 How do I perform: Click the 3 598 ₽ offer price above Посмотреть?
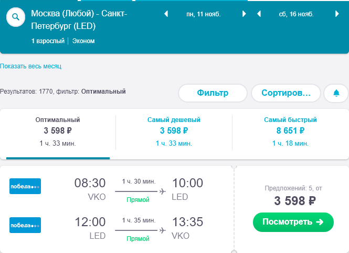pos(295,200)
